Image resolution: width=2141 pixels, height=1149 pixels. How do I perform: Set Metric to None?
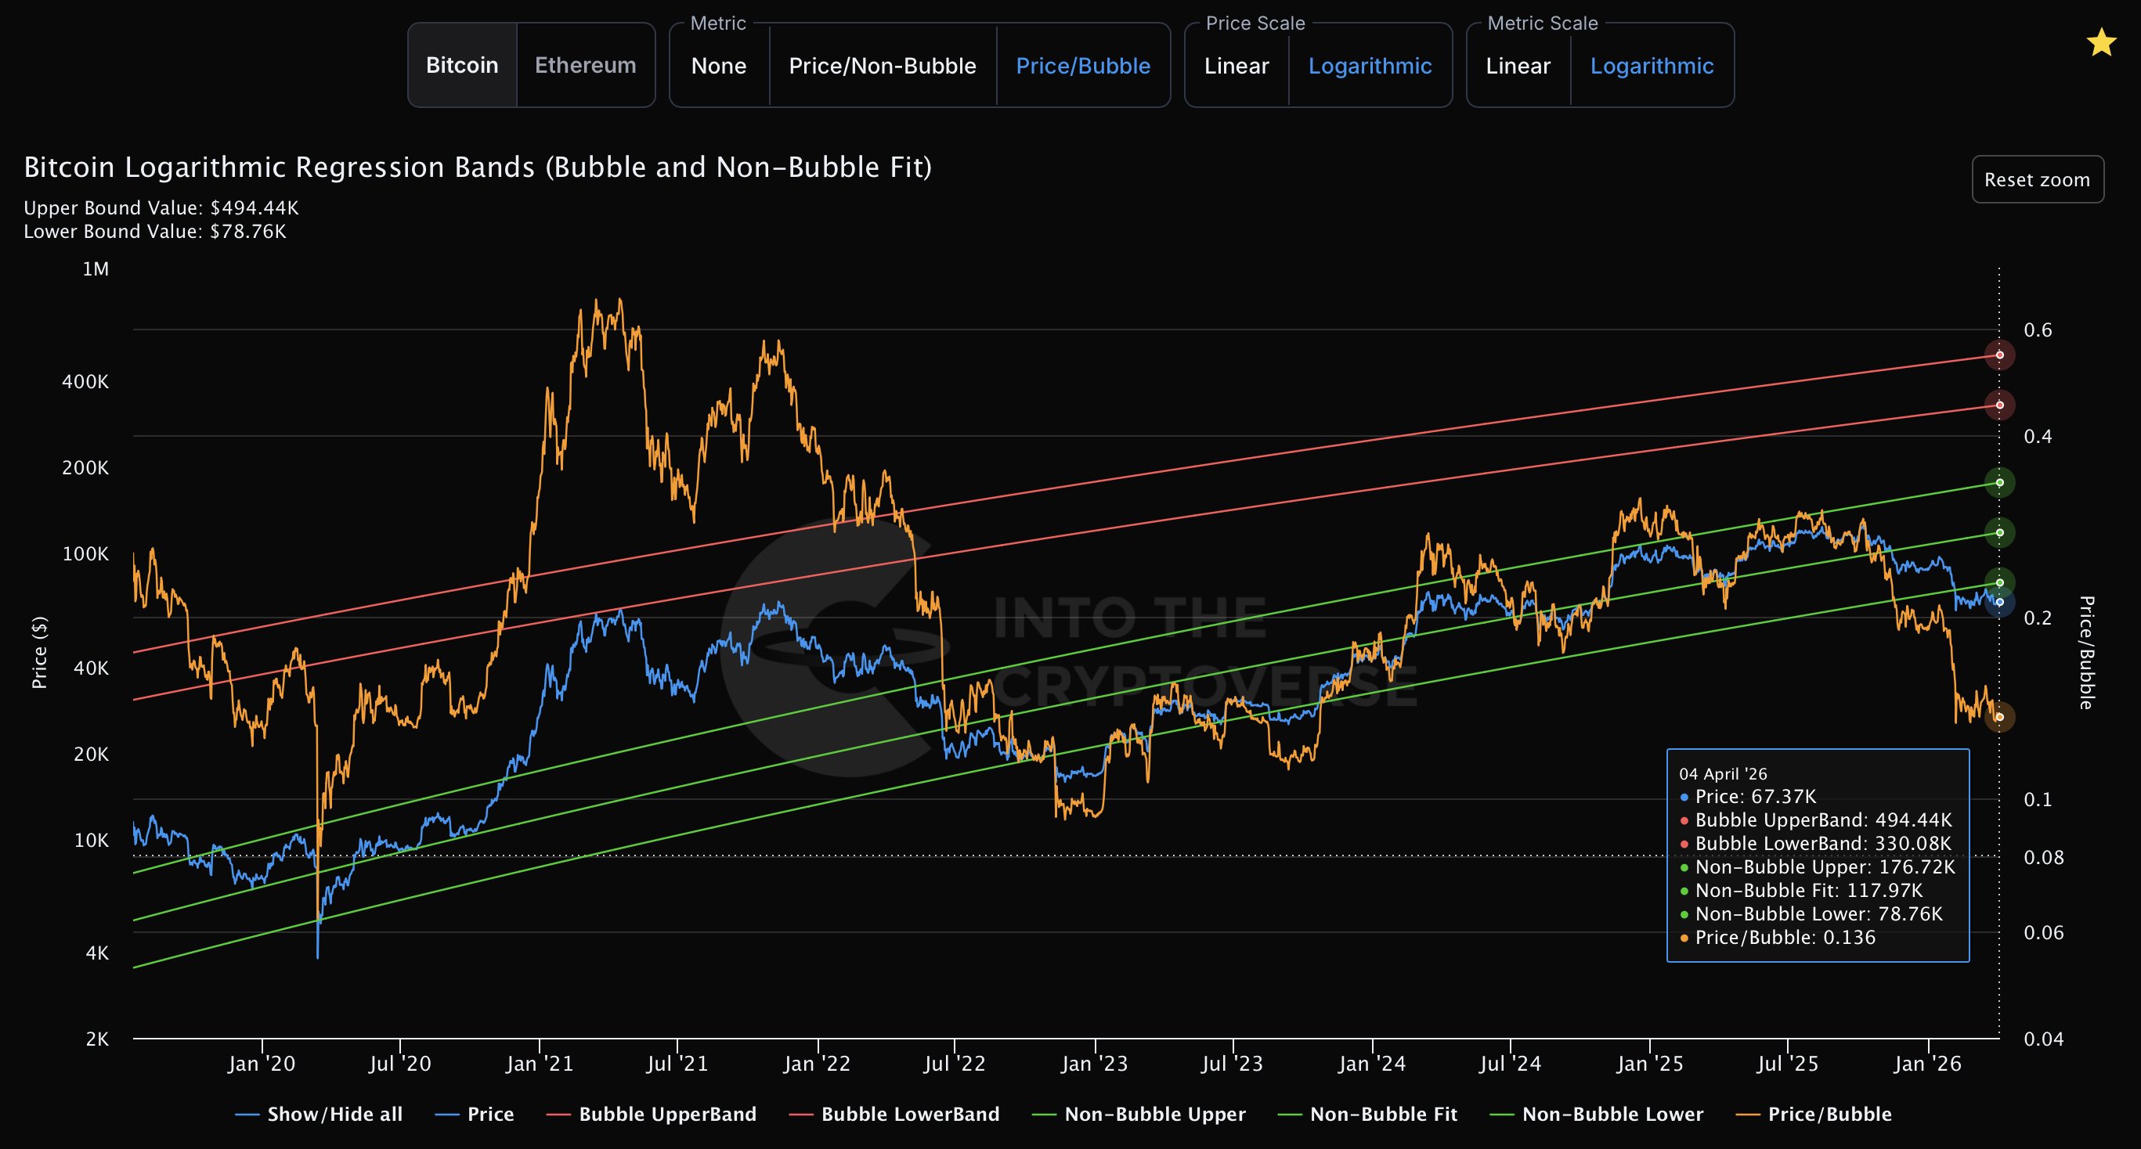tap(718, 67)
